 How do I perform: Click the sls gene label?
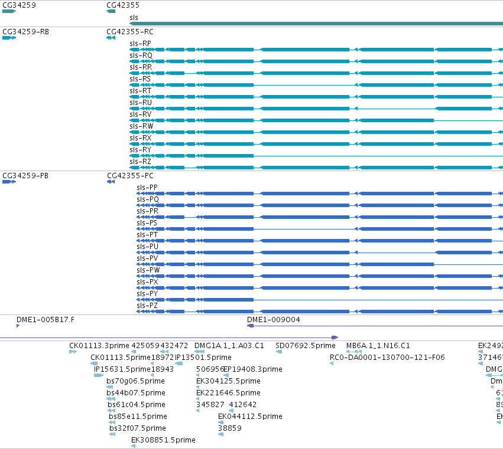[x=134, y=18]
